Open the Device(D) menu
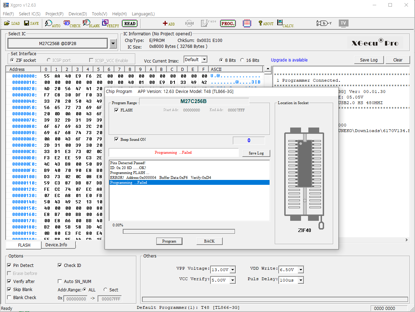The image size is (415, 312). (x=78, y=14)
